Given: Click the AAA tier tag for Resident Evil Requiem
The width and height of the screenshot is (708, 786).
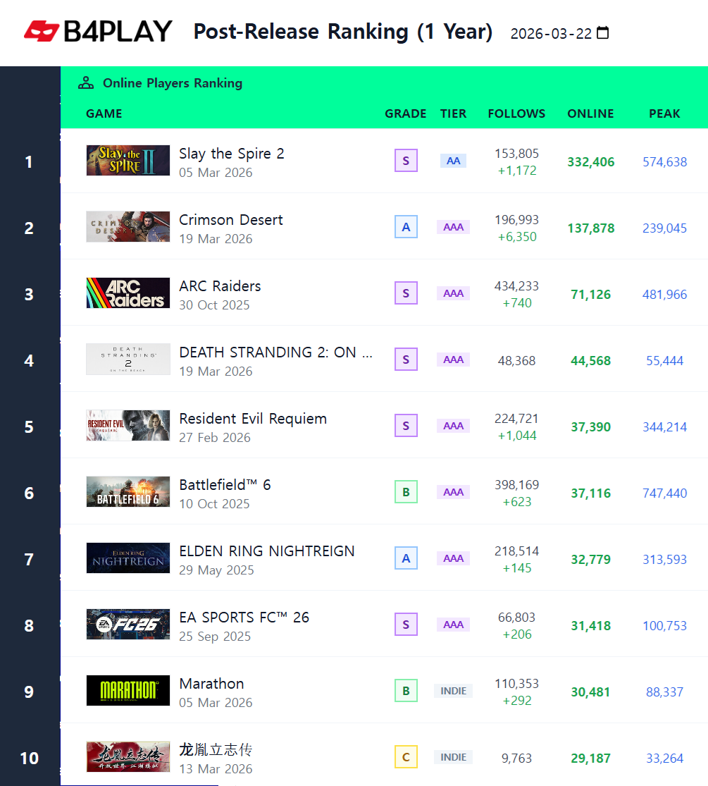Looking at the screenshot, I should pyautogui.click(x=453, y=425).
